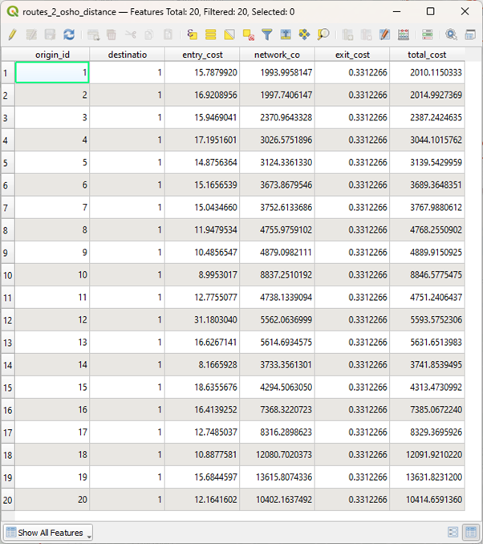Switch to table view at bottom right

tap(469, 532)
